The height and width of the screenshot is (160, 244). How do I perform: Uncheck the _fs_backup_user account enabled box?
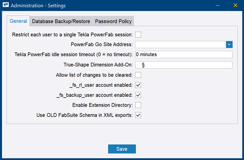pyautogui.click(x=138, y=95)
